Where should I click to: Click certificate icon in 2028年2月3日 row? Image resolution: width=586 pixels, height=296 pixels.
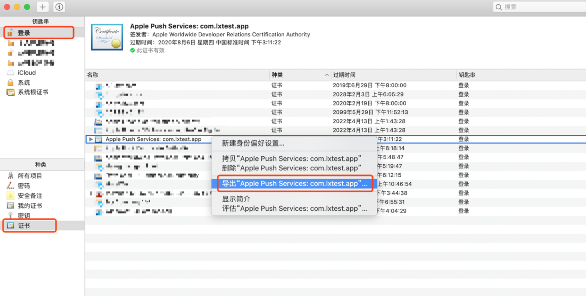tap(100, 95)
